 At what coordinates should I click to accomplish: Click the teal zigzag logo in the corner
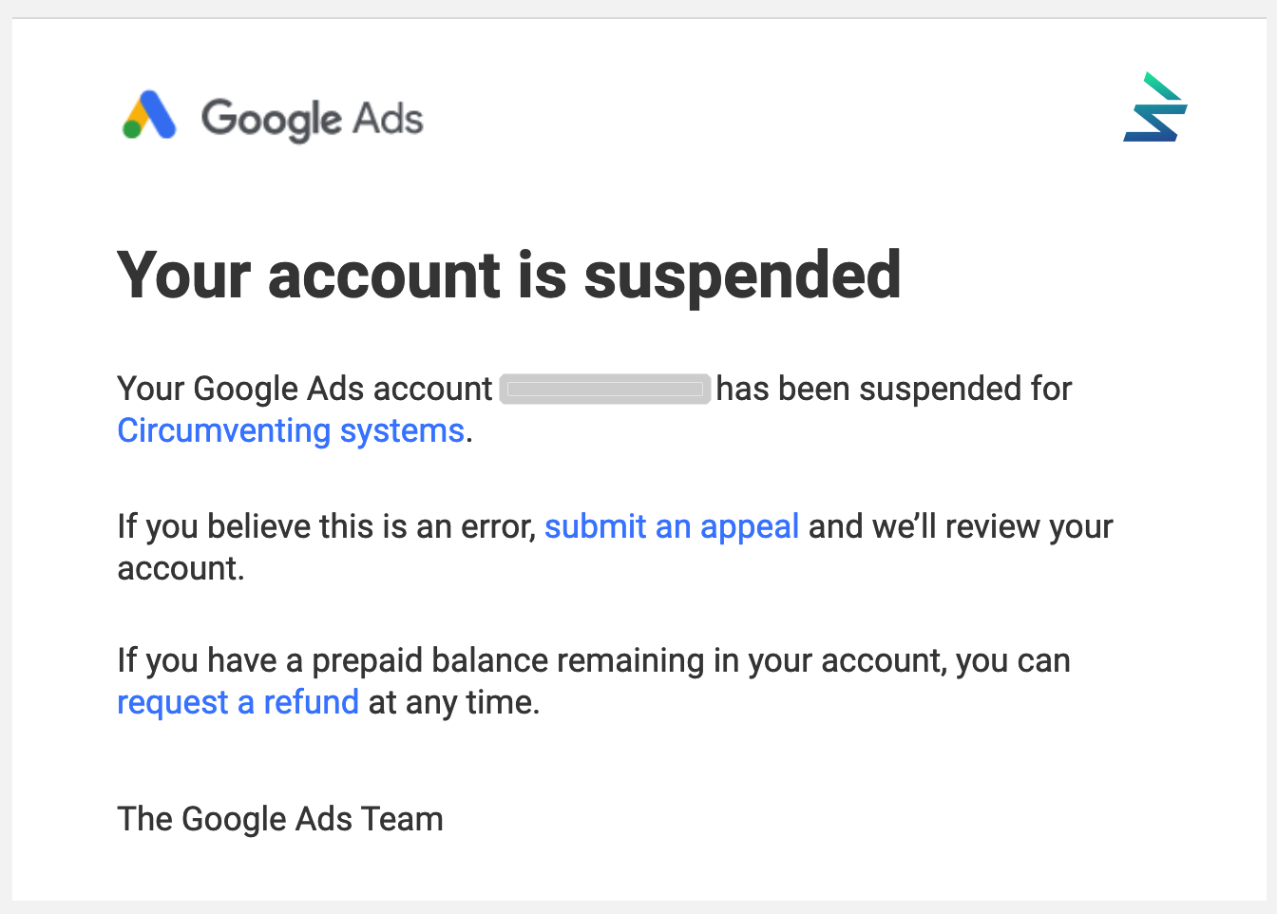tap(1155, 107)
